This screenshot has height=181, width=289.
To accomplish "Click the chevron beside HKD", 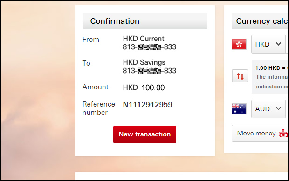I will 278,44.
